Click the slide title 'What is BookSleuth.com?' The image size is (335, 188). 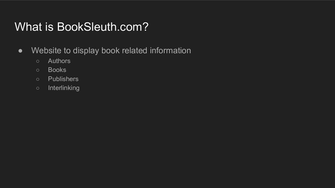(81, 27)
